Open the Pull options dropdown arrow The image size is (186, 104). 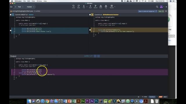87,7
